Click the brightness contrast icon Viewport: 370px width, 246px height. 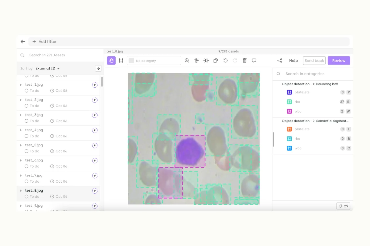206,61
